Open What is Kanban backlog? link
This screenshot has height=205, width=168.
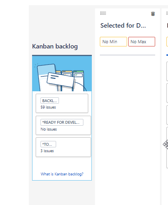point(62,174)
